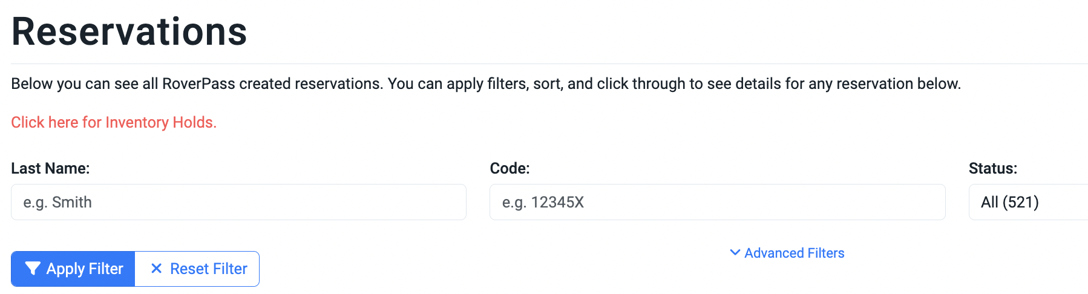Focus the Last Name input field
Image resolution: width=1088 pixels, height=294 pixels.
238,202
